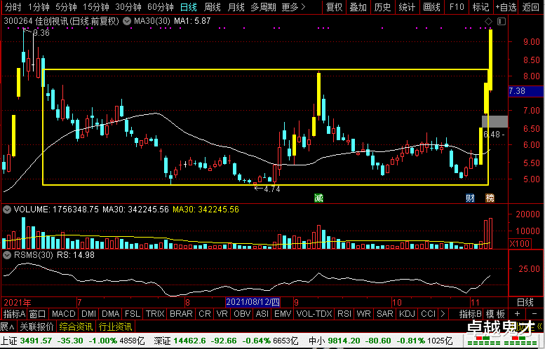The height and width of the screenshot is (349, 545).
Task: Select the MACD indicator
Action: coord(63,314)
